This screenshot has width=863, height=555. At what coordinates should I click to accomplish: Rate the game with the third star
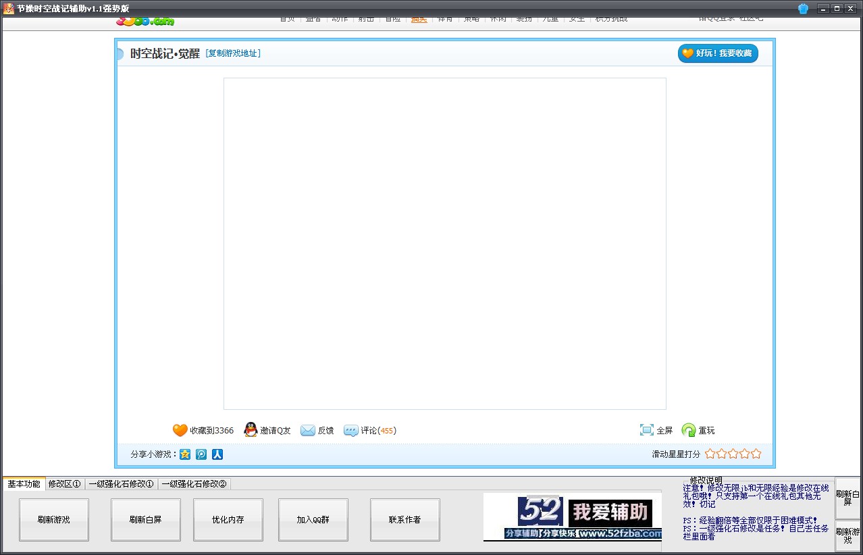[x=733, y=454]
